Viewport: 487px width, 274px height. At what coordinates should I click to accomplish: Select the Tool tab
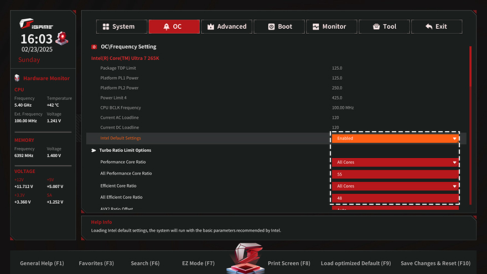(384, 26)
